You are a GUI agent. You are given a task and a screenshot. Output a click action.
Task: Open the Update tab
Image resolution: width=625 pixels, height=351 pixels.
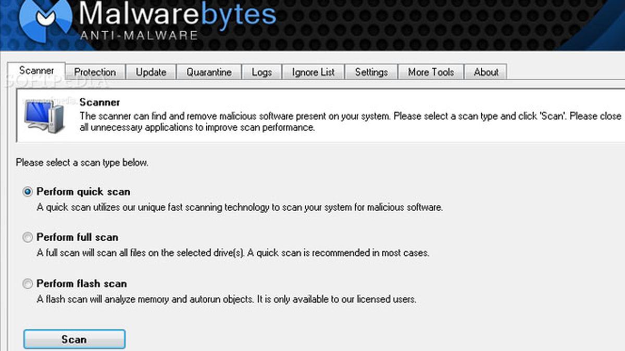[x=151, y=72]
